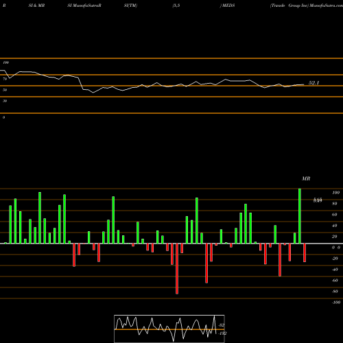Screen dimensions: 343x343
Task: Click the MR label above the histogram
Action: (x=306, y=178)
